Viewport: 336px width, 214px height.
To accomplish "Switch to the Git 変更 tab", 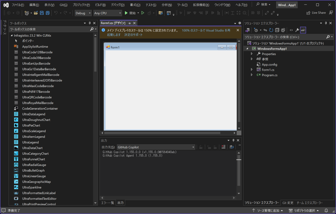I will [x=288, y=203].
